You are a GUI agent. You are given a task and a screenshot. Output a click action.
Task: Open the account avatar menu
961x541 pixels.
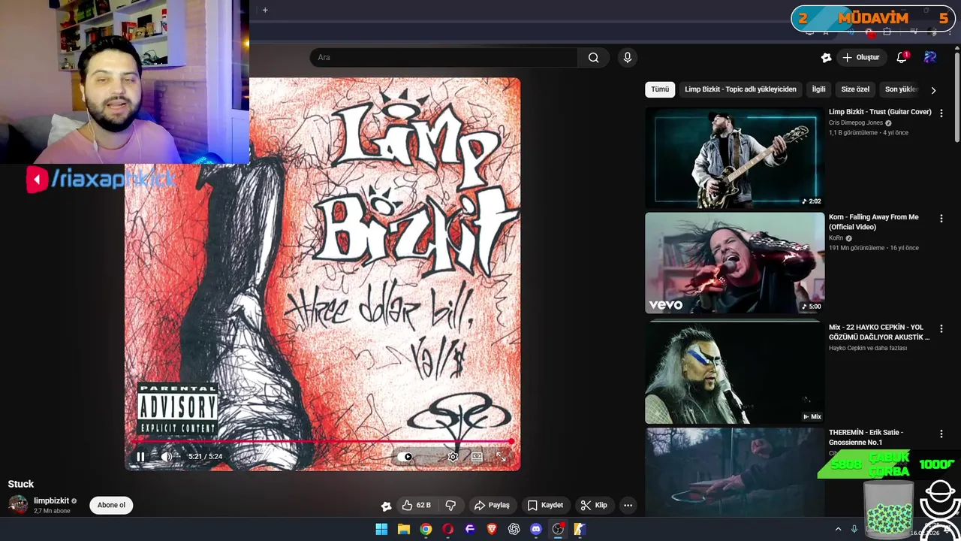tap(930, 57)
